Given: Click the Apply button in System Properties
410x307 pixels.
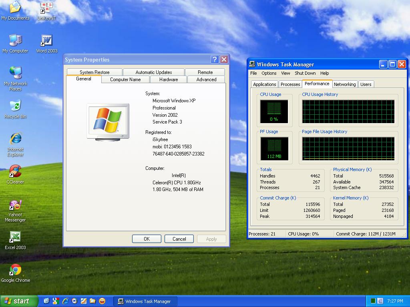Looking at the screenshot, I should click(211, 239).
